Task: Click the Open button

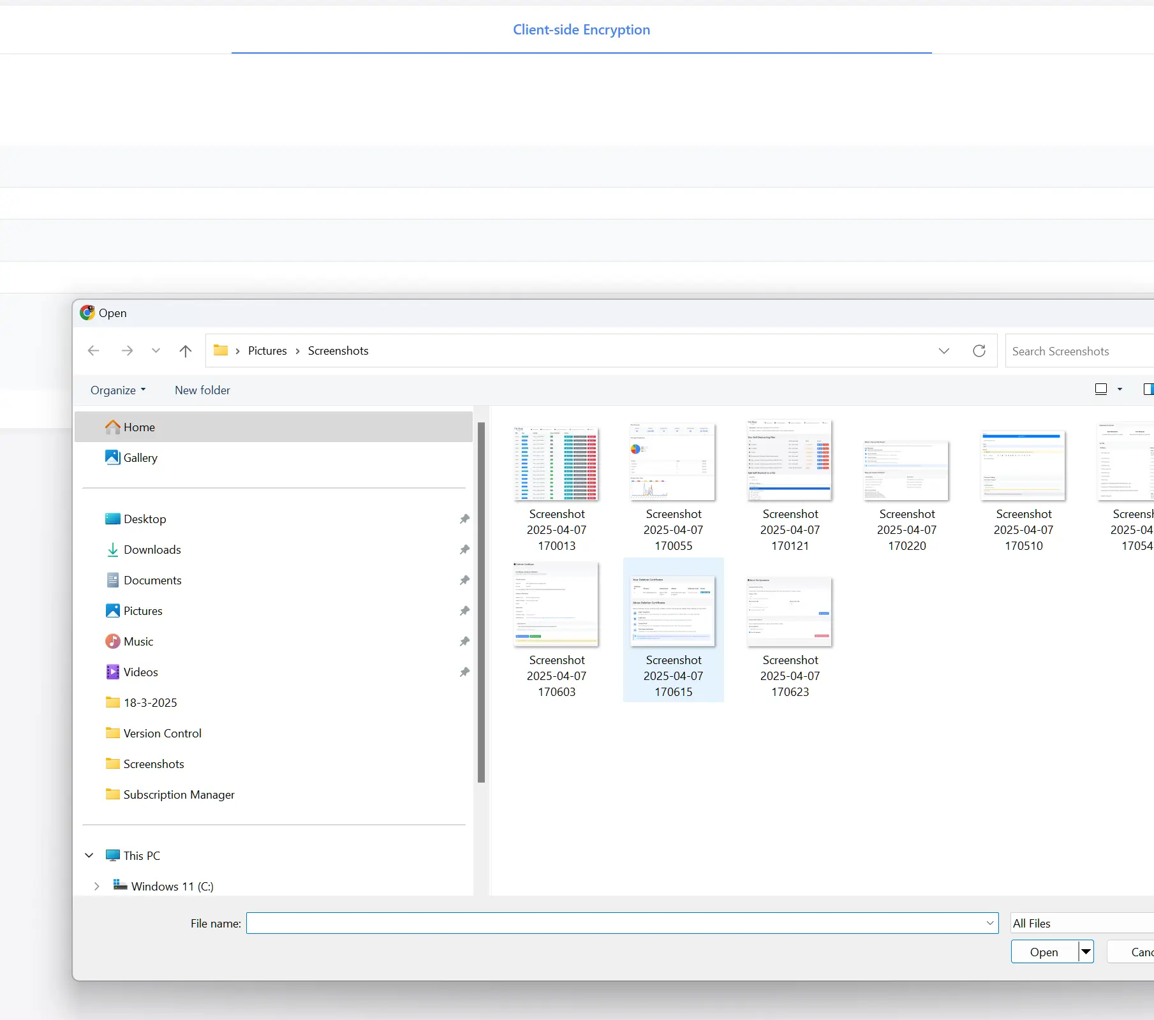Action: pyautogui.click(x=1044, y=952)
